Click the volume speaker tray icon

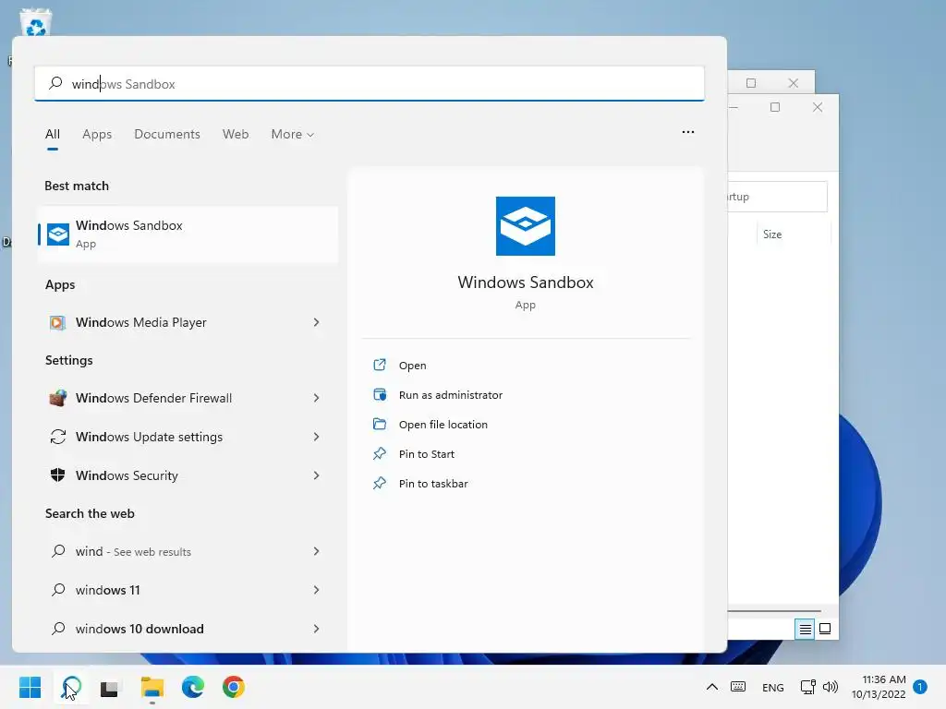click(x=831, y=687)
